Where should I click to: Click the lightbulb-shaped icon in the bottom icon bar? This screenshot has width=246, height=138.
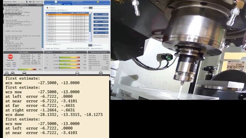(x=101, y=73)
